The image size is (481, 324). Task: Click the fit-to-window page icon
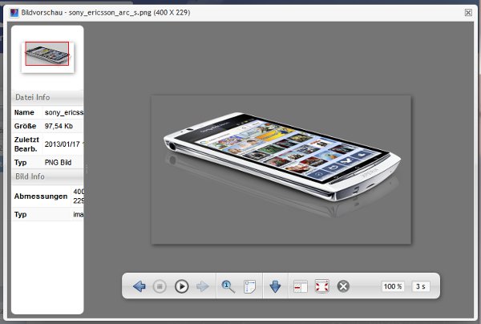tap(249, 286)
